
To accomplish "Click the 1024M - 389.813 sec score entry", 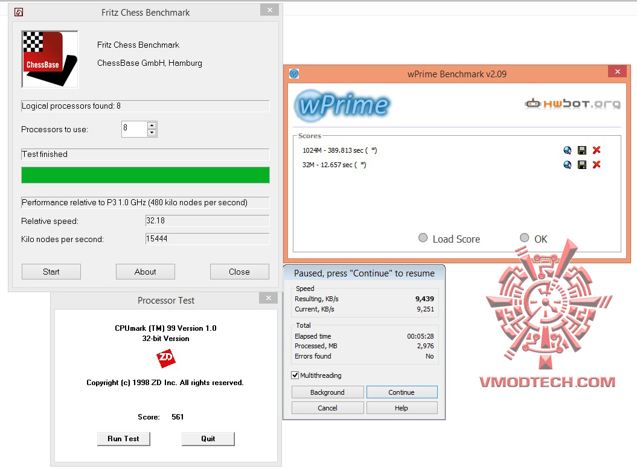I will (x=339, y=150).
